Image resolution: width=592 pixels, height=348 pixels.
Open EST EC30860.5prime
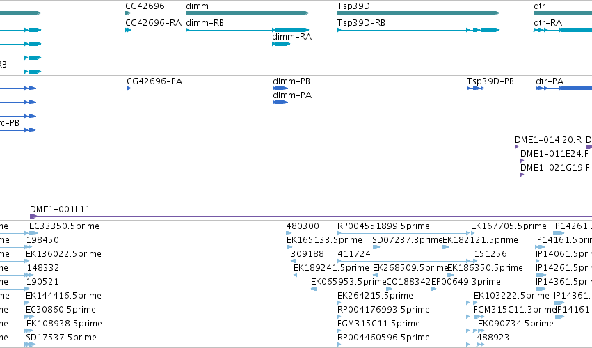click(x=61, y=310)
